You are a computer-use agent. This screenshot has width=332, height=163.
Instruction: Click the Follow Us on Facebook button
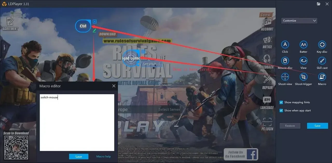[x=241, y=154]
